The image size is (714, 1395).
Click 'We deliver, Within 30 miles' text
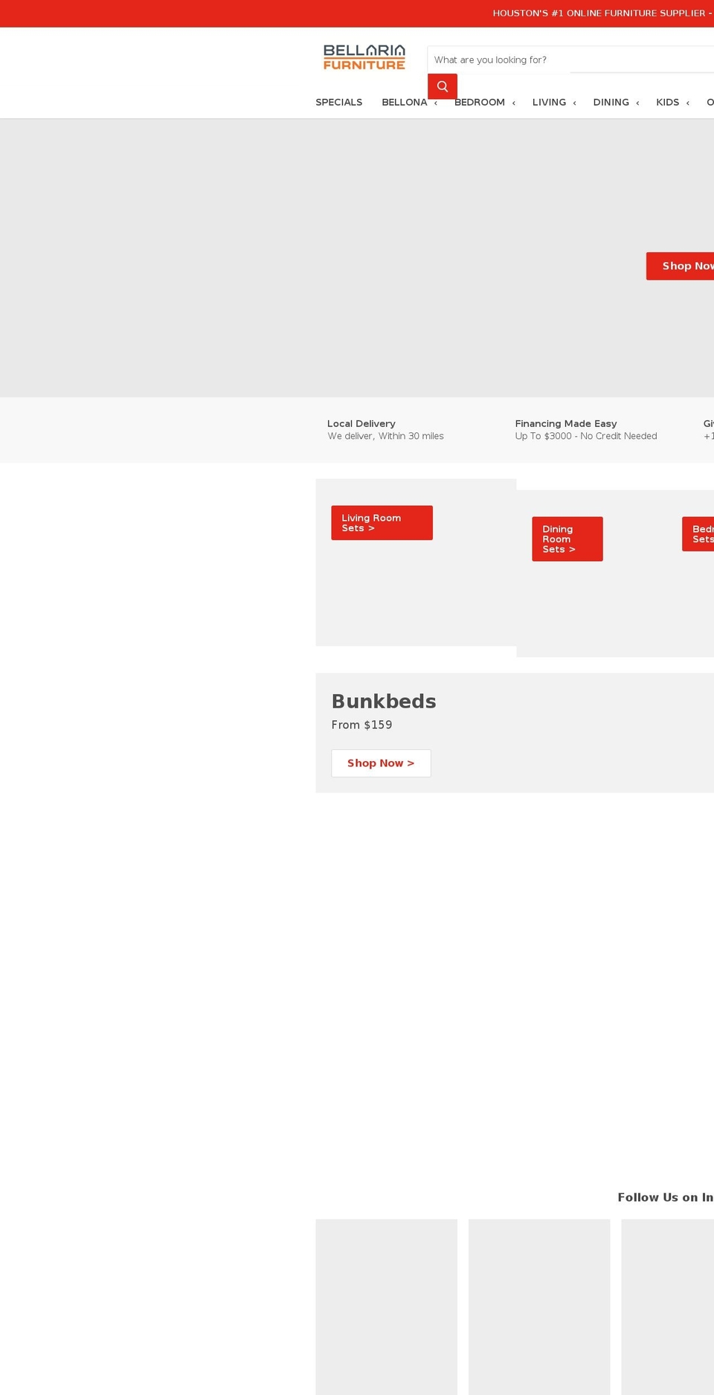click(385, 437)
